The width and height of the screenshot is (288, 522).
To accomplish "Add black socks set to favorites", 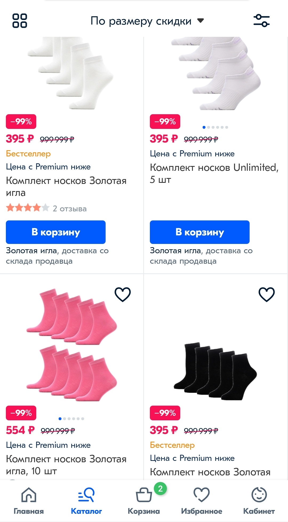I will [266, 294].
